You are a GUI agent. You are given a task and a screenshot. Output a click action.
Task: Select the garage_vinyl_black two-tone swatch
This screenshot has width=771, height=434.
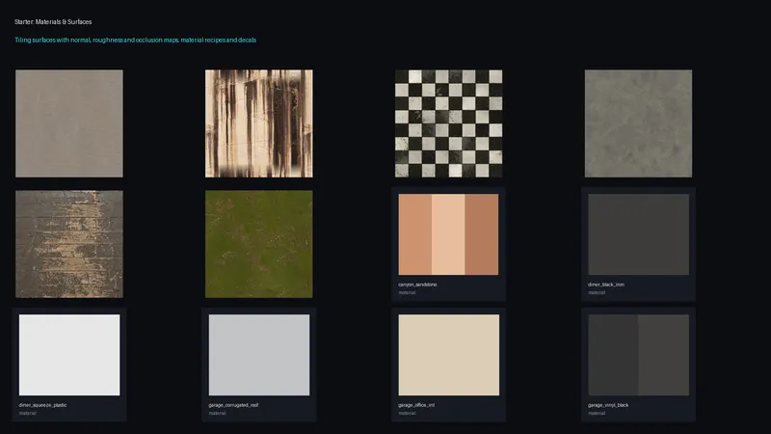click(638, 355)
